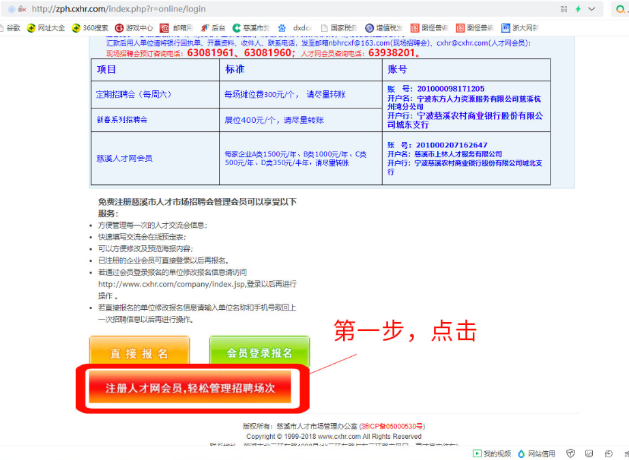
Task: Click phone number 63081961
Action: tap(210, 53)
